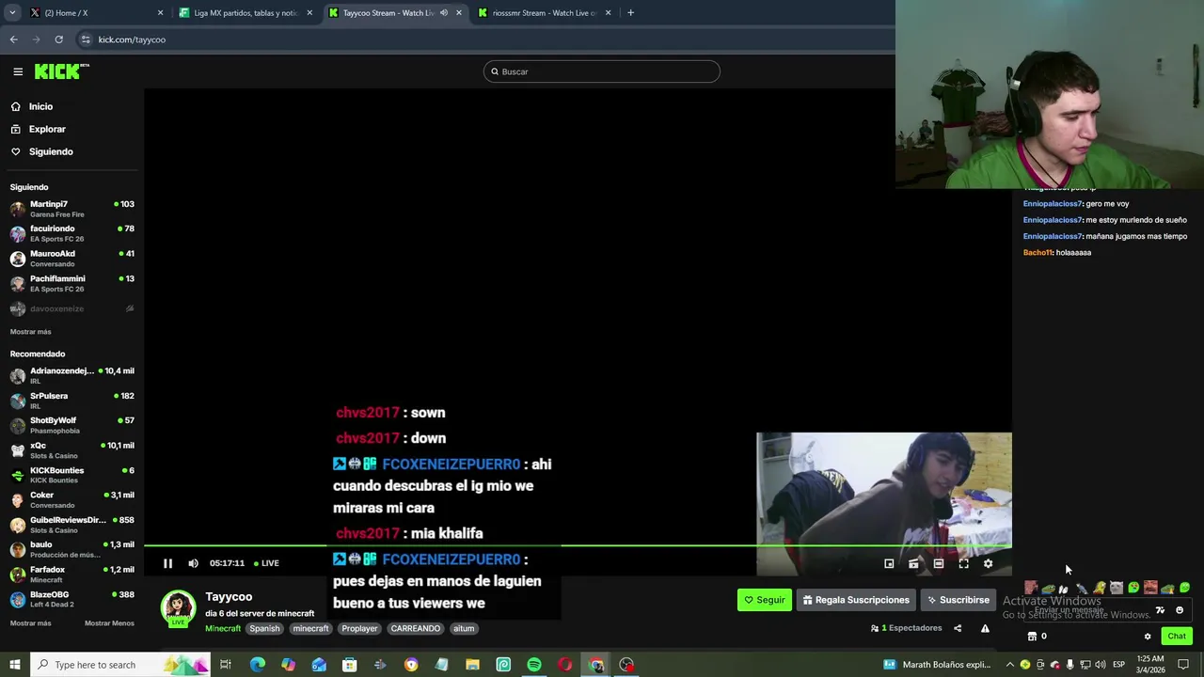
Task: Focus the Buscar search field
Action: [602, 71]
